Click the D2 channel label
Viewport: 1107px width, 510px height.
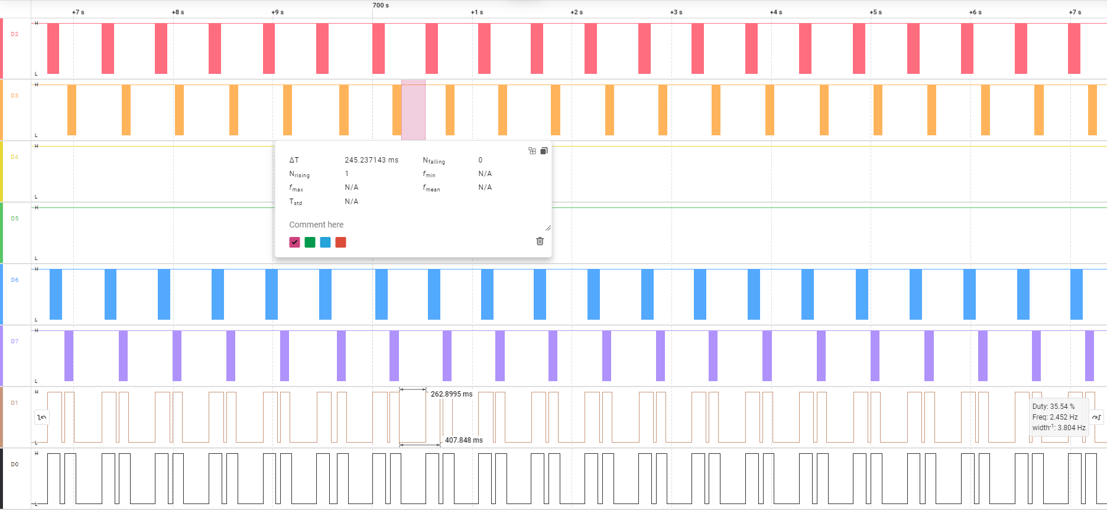pyautogui.click(x=15, y=34)
